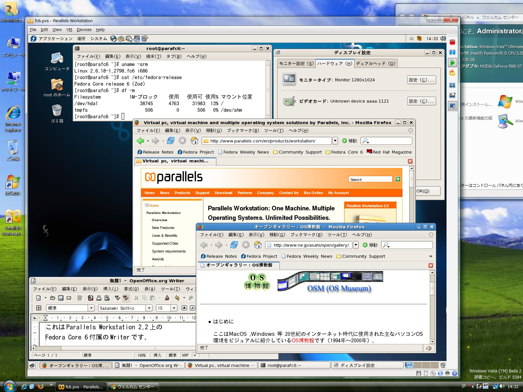This screenshot has height=392, width=523.
Task: Click ウェルカム センター taskbar button
Action: [133, 387]
